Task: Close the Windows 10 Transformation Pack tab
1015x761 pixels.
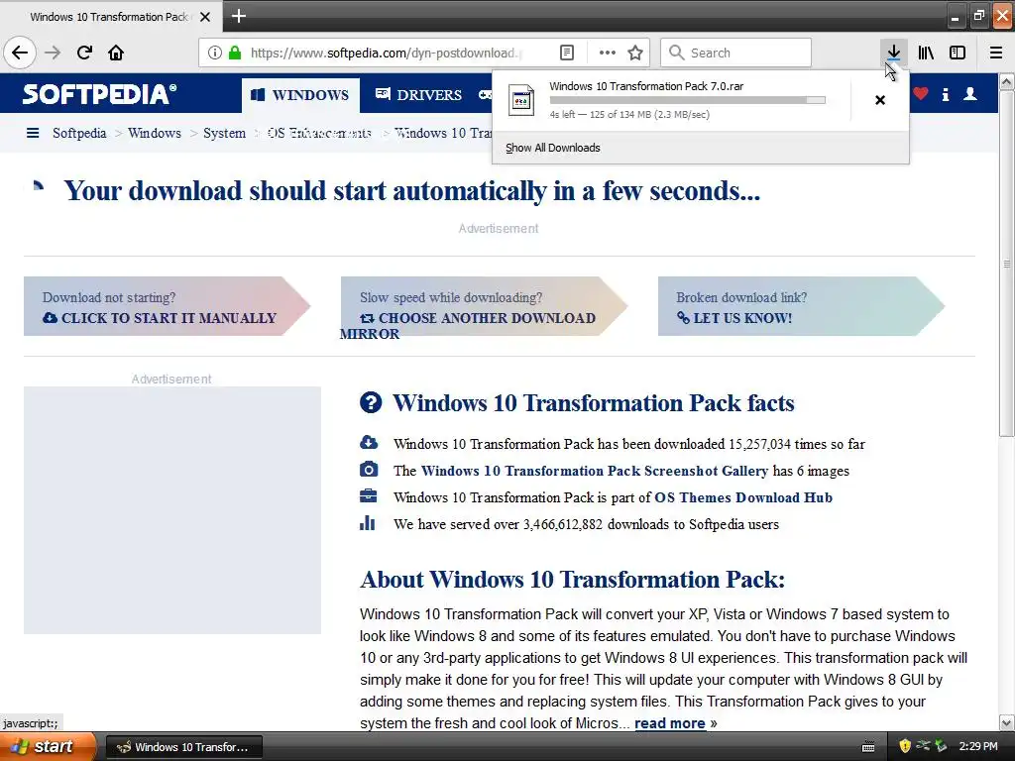Action: [x=205, y=17]
